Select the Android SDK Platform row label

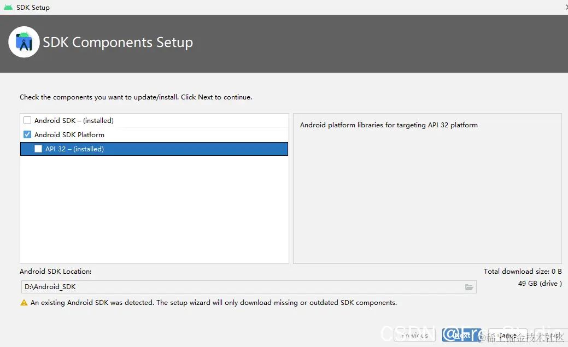point(69,135)
